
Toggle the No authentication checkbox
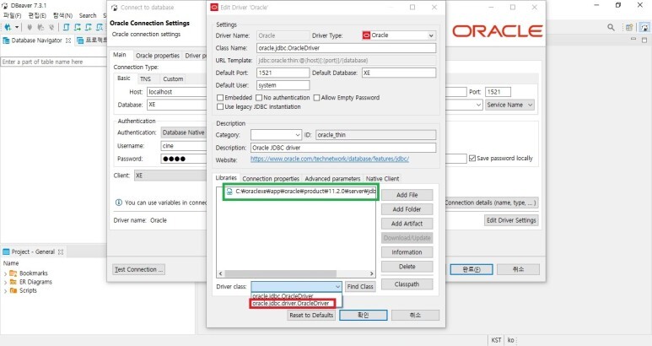(x=259, y=98)
